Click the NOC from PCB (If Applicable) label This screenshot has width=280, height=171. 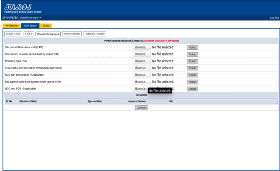point(21,88)
